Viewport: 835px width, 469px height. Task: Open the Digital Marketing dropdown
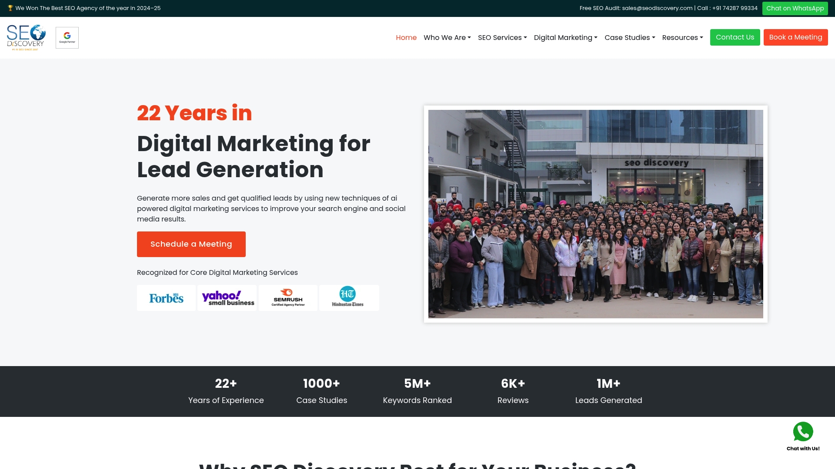[x=565, y=38]
